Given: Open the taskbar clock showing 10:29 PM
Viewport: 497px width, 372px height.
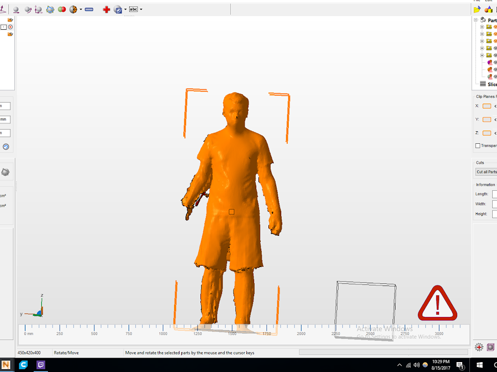Looking at the screenshot, I should [441, 365].
